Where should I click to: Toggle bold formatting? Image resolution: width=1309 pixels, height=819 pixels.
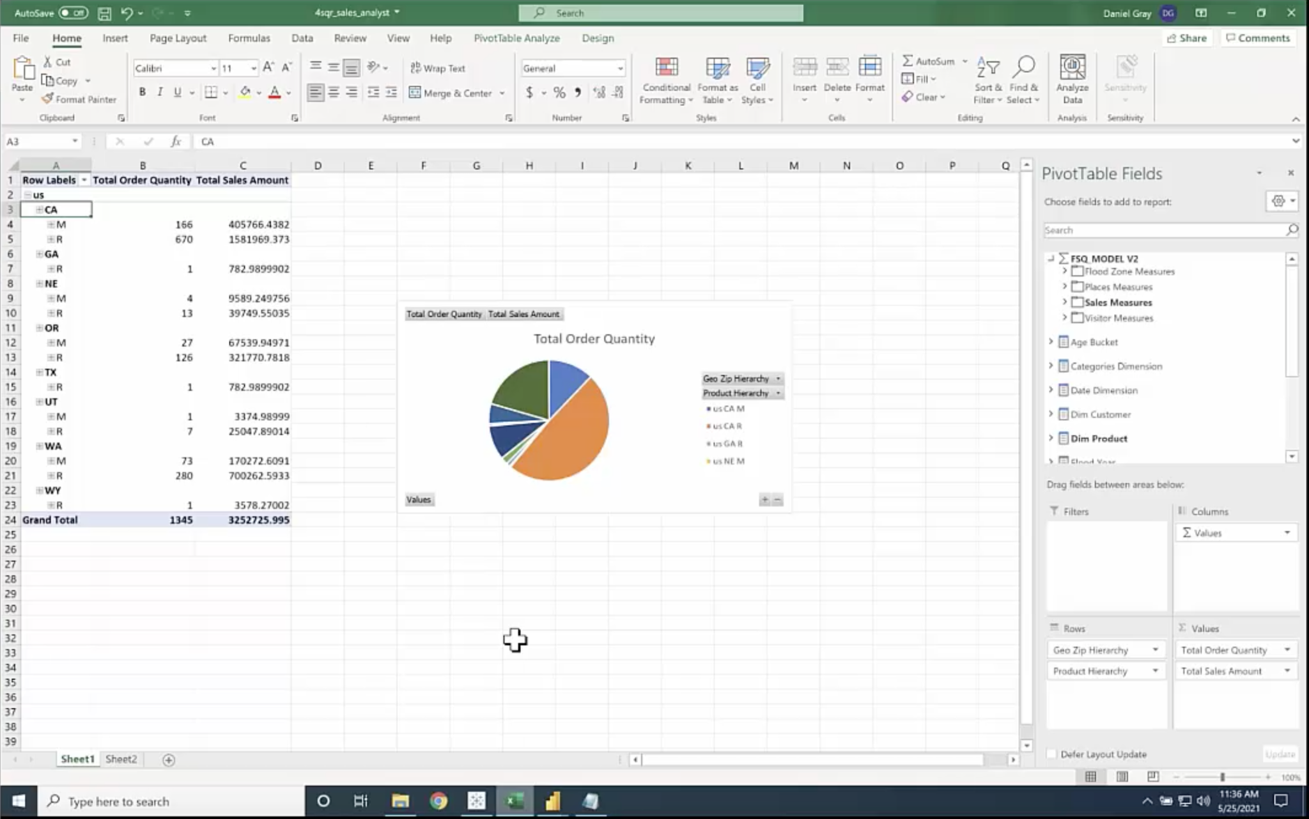[x=142, y=92]
